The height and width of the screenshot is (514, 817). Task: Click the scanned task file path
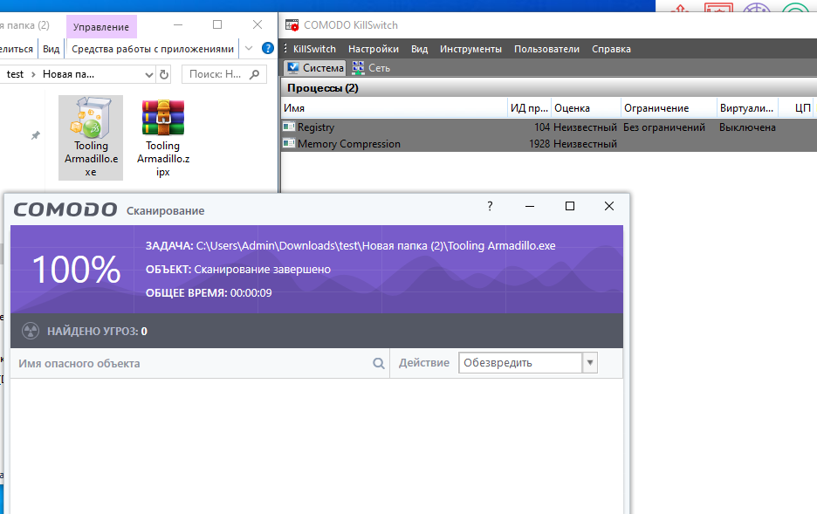tap(375, 246)
